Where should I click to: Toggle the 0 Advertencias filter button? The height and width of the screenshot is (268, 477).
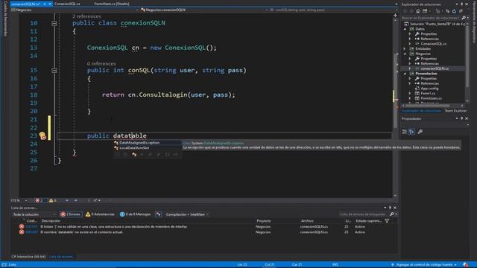pyautogui.click(x=100, y=214)
